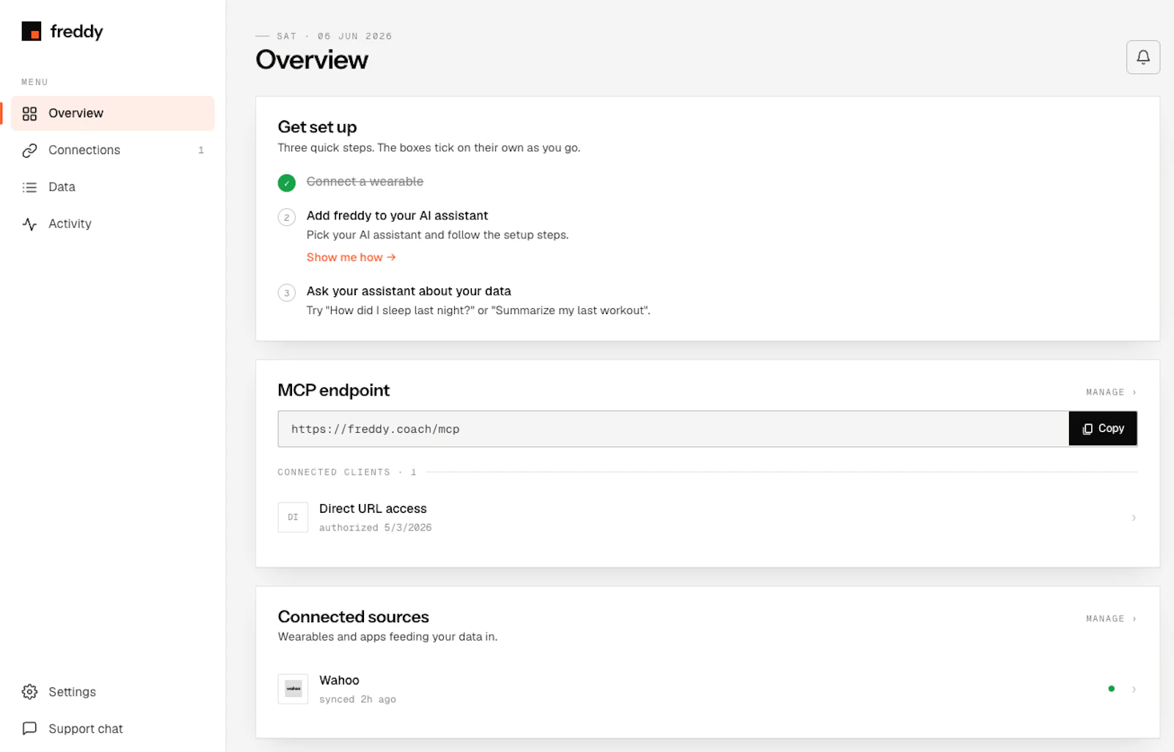Click the Data list icon
This screenshot has width=1174, height=752.
[x=29, y=187]
